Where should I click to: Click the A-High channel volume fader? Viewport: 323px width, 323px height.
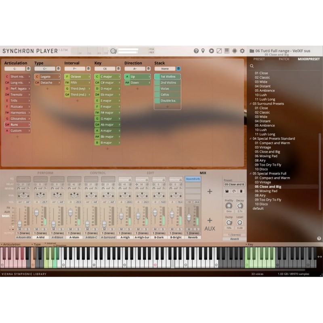click(x=121, y=216)
